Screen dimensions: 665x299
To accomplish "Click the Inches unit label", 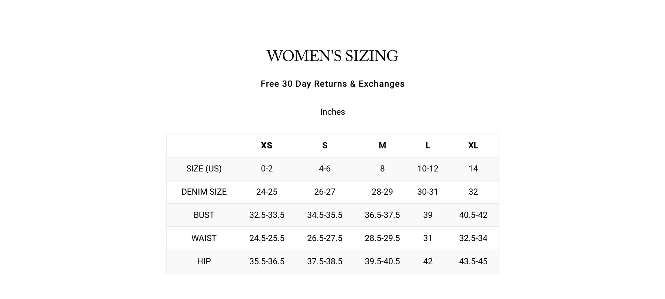I will (x=332, y=112).
